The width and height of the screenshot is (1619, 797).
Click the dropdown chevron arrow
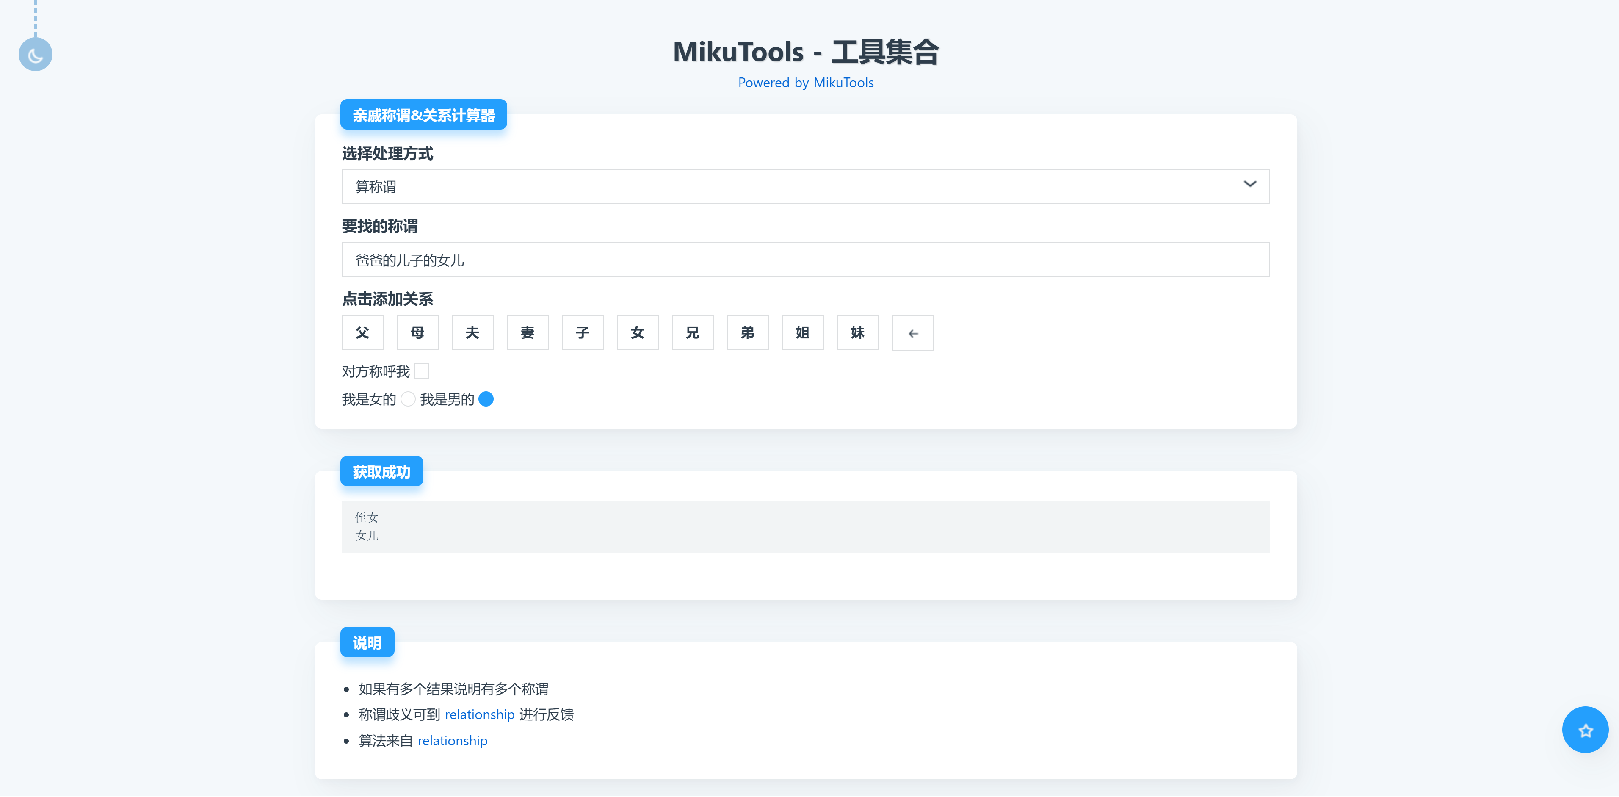[1249, 184]
